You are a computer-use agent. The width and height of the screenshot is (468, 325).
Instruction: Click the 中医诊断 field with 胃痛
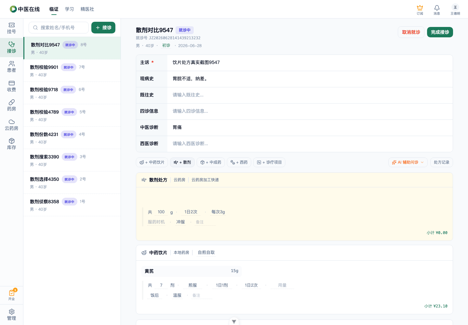tap(310, 128)
